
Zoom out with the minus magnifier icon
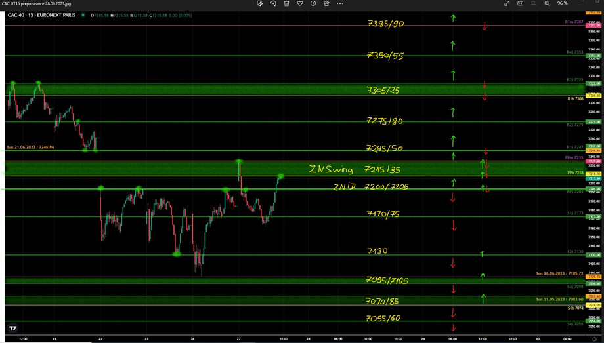click(534, 4)
